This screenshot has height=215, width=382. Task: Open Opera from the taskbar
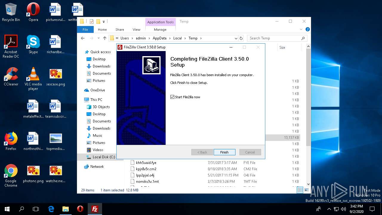[x=80, y=209]
